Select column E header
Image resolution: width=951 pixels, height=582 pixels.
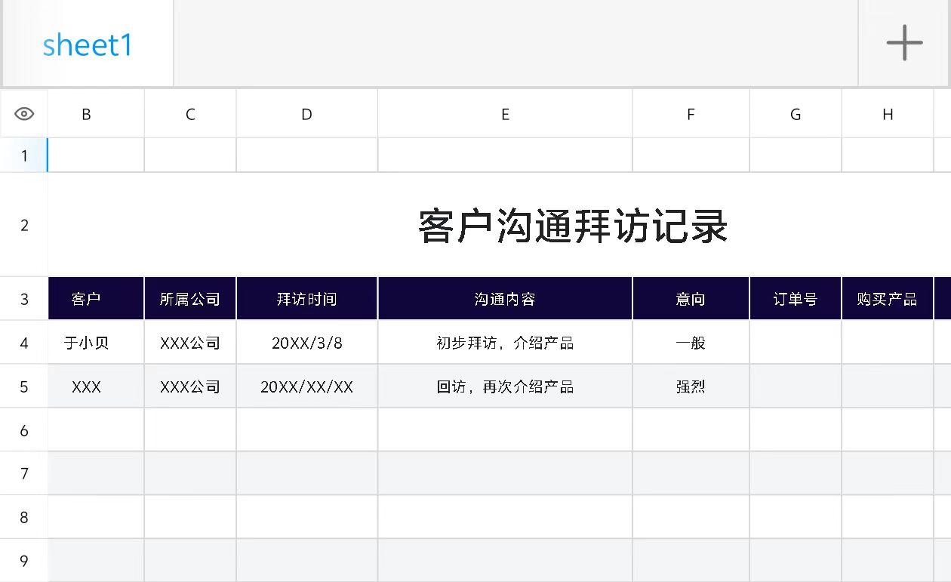[506, 114]
